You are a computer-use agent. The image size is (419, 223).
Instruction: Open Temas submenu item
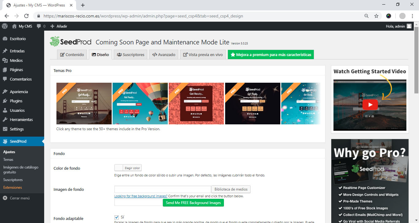[8, 159]
